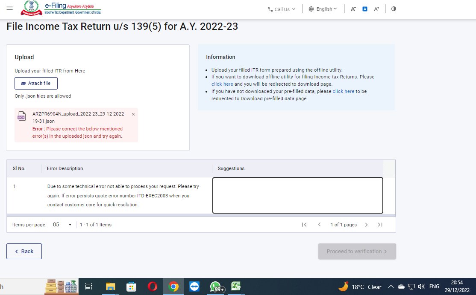Decrease font size with A- icon
Image resolution: width=476 pixels, height=295 pixels.
pos(353,9)
